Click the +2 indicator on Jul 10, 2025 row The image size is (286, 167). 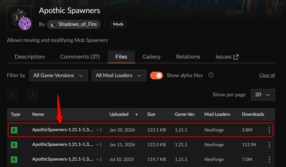tap(99, 159)
